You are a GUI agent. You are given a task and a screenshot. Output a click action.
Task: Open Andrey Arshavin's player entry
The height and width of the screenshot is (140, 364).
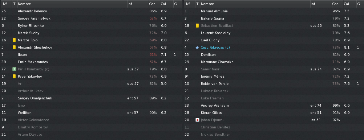tap(215, 106)
